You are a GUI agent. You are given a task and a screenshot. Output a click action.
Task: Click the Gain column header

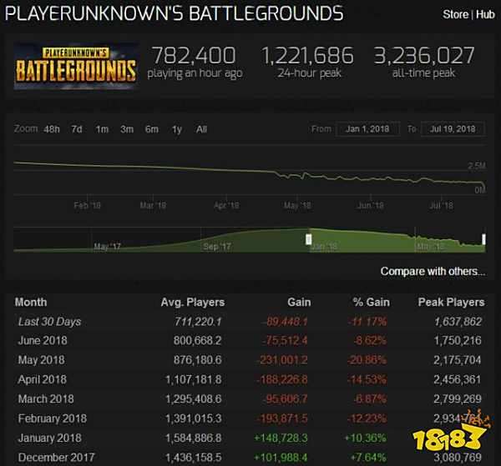[299, 302]
